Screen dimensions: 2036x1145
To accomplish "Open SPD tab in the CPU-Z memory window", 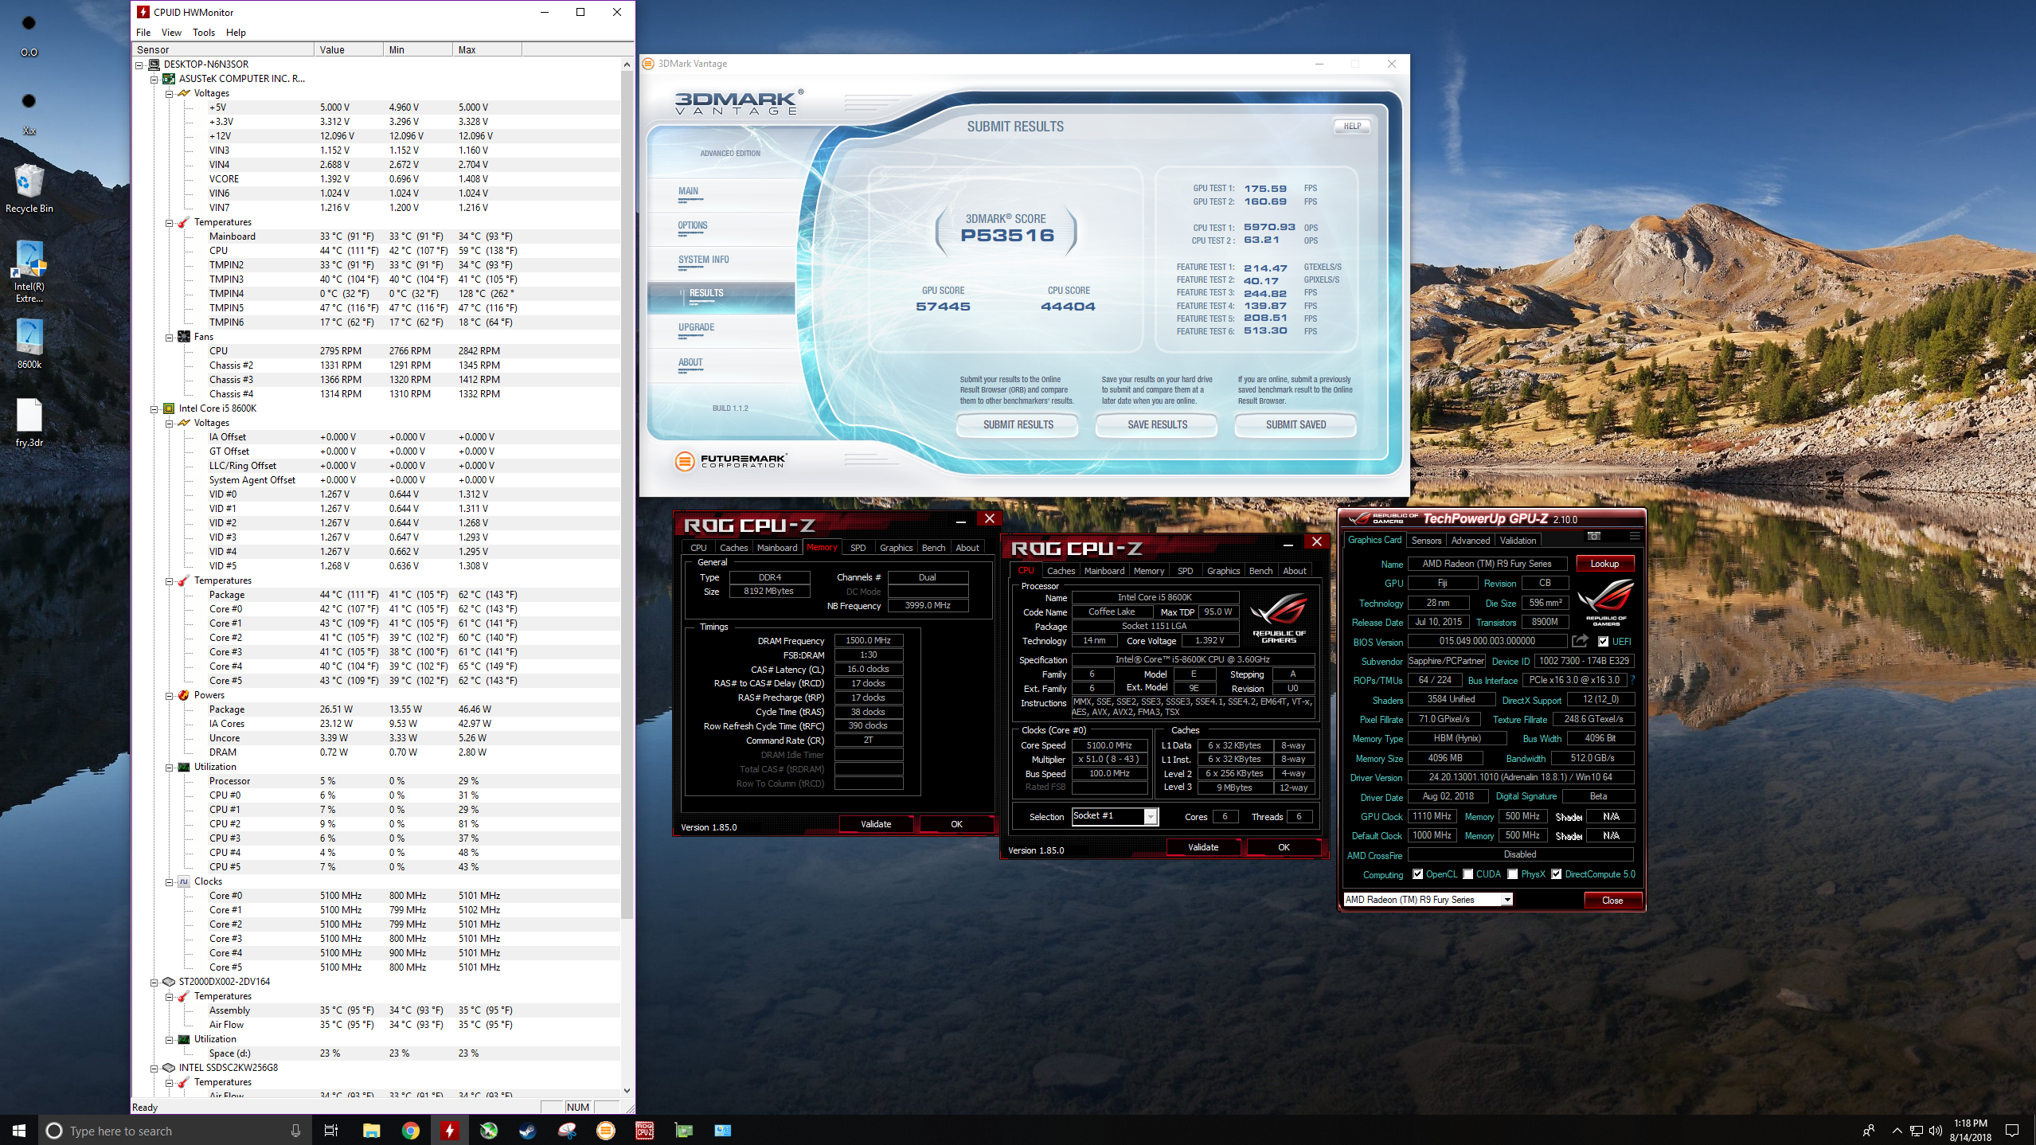I will 858,548.
